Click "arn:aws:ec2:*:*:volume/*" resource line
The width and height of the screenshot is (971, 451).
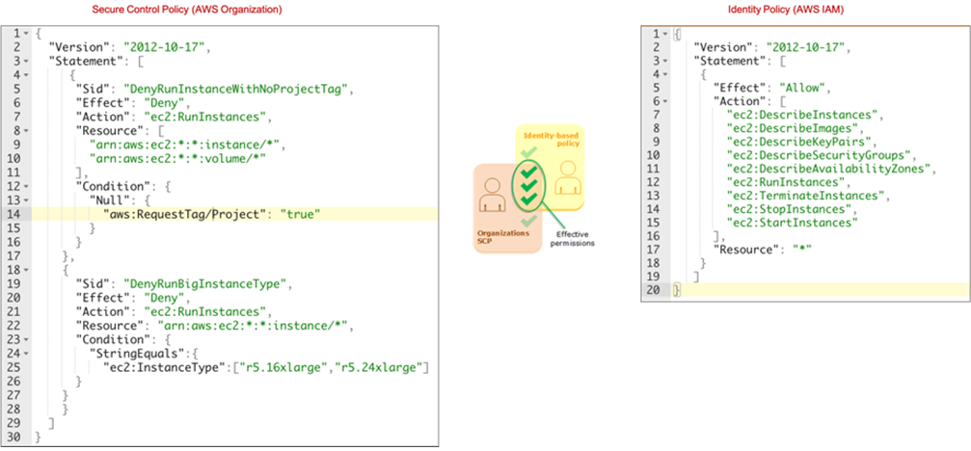176,158
